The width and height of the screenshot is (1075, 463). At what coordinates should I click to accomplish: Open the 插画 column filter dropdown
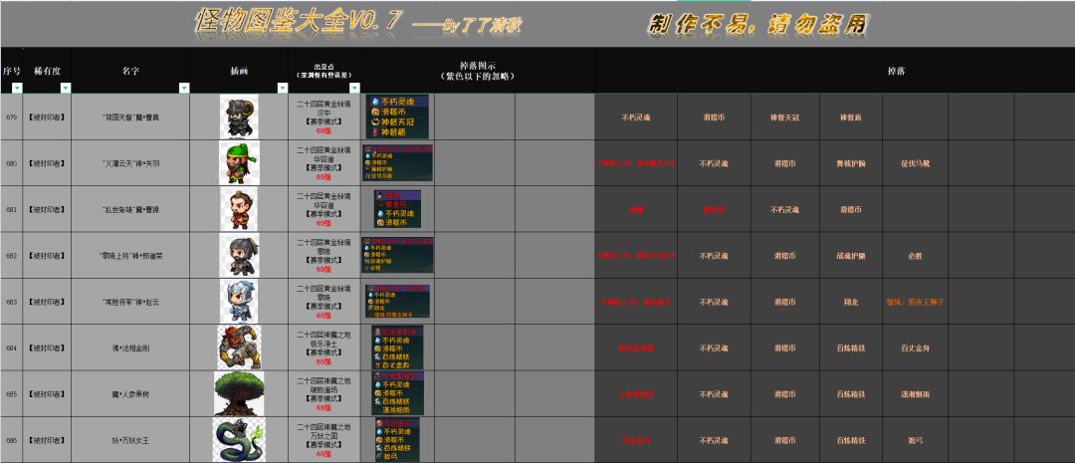(x=283, y=88)
